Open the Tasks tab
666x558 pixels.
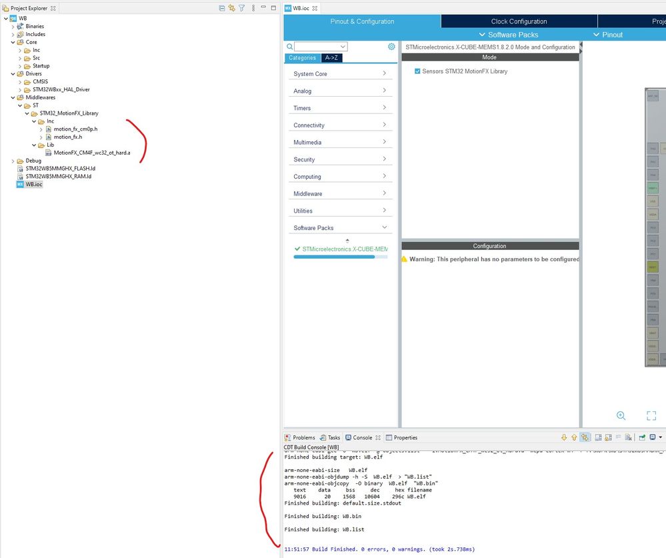click(x=330, y=437)
